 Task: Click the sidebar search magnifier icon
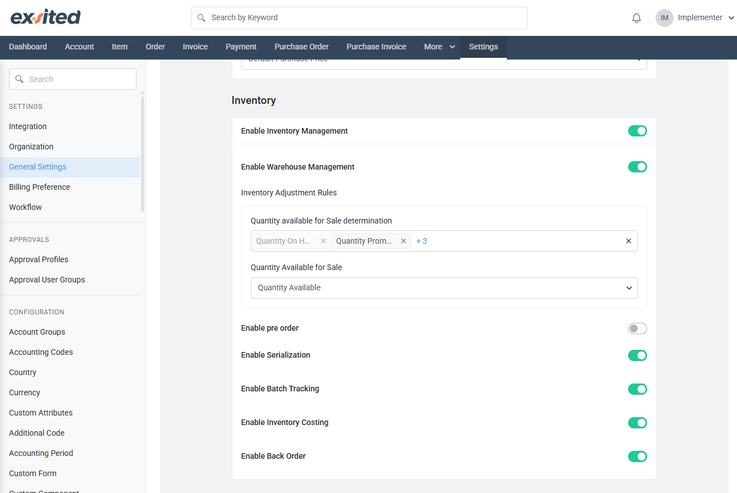click(20, 79)
